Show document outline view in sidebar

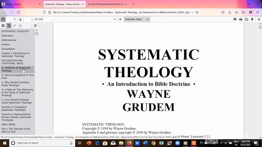coord(9,26)
